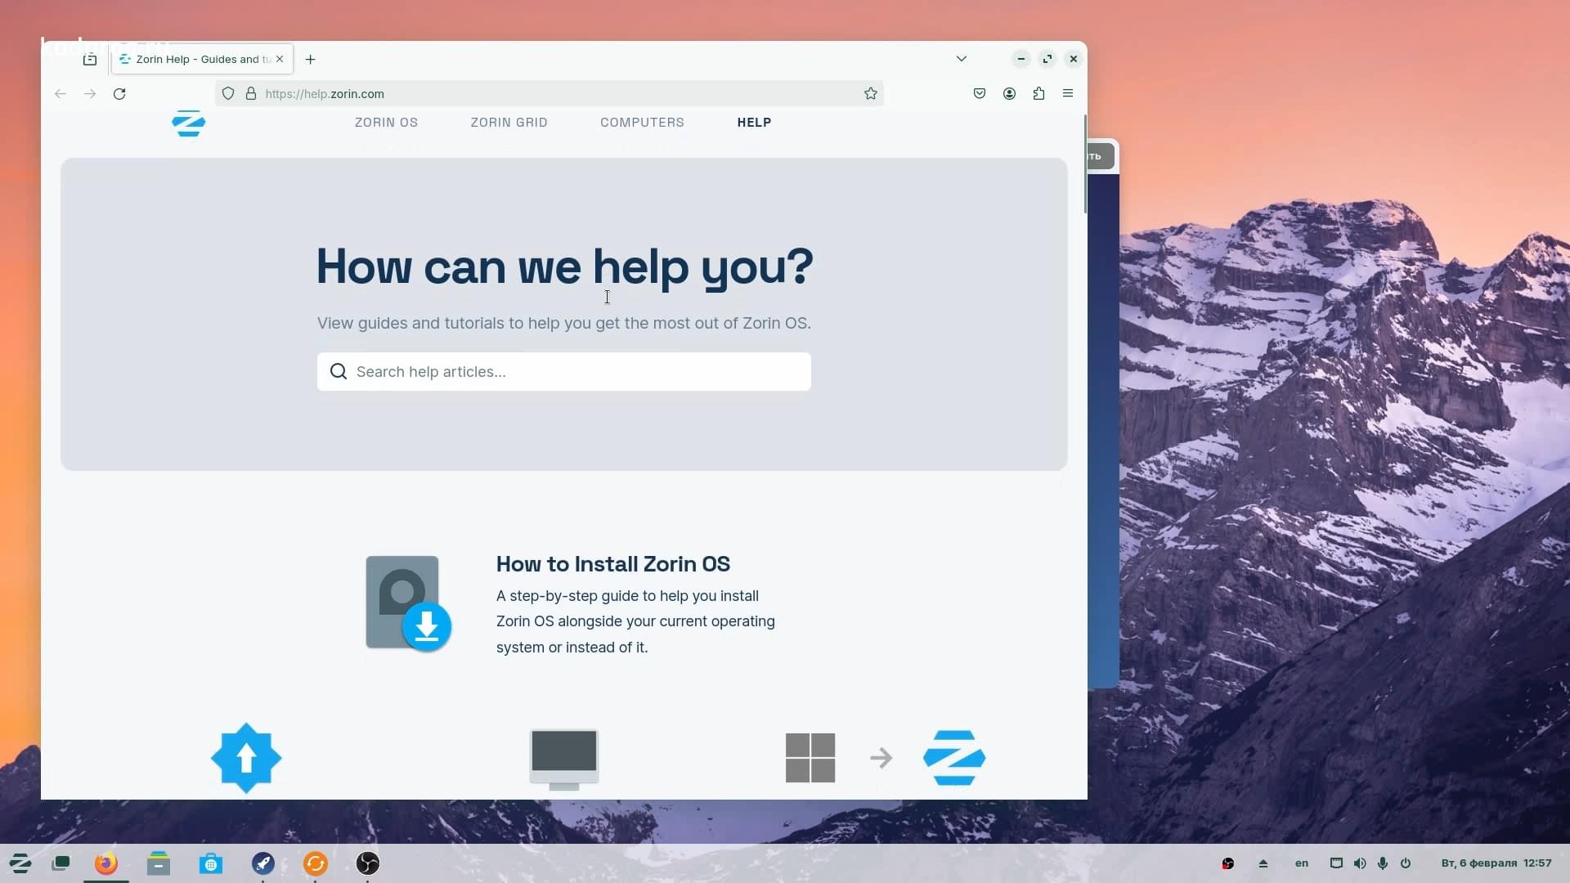
Task: Focus the Search help articles field
Action: pyautogui.click(x=564, y=372)
